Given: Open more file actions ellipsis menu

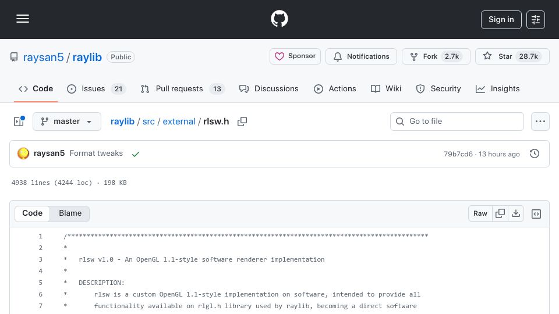Looking at the screenshot, I should 540,122.
